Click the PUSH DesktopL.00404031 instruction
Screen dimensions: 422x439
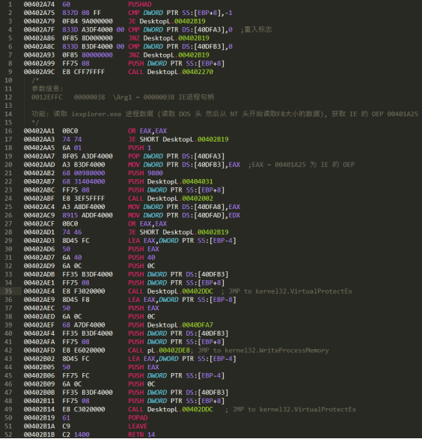[171, 181]
